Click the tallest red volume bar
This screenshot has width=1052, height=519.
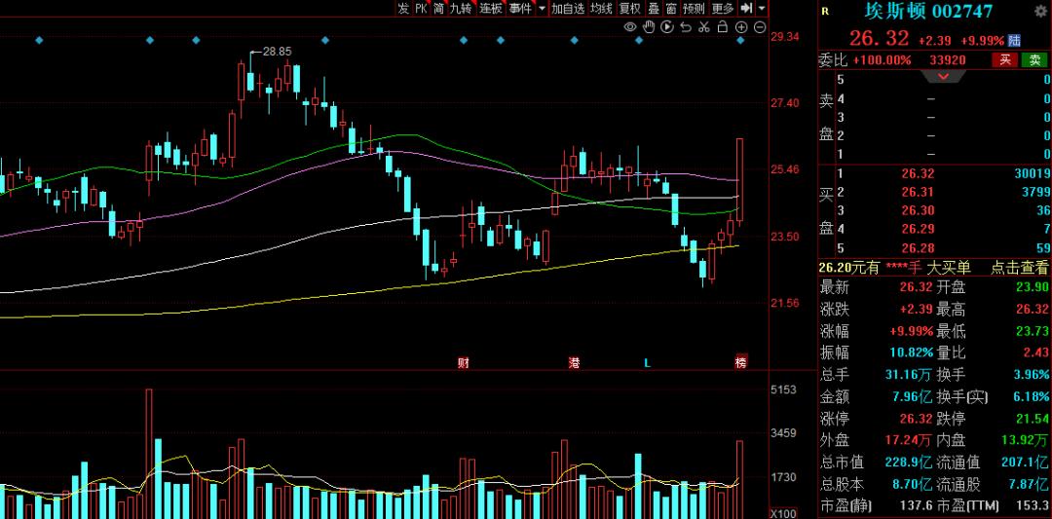click(149, 454)
